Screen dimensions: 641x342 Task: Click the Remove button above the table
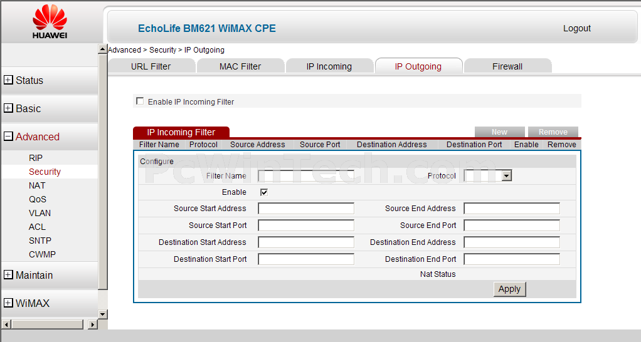pos(553,132)
